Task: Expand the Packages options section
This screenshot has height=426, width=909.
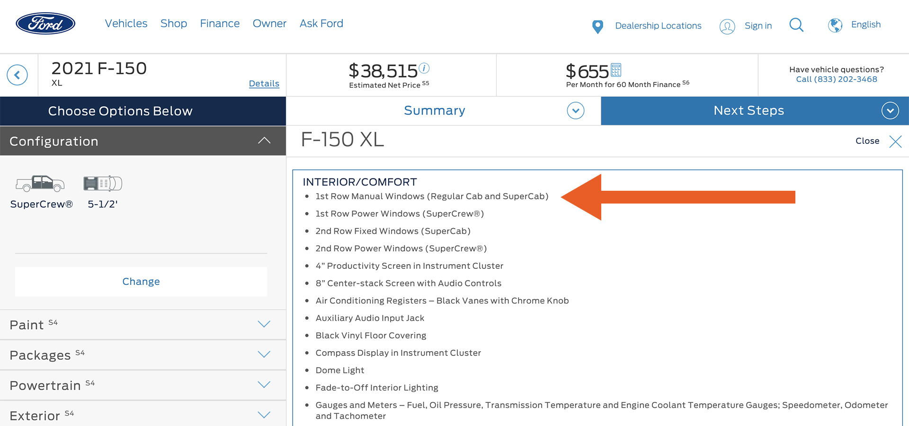Action: [x=264, y=355]
